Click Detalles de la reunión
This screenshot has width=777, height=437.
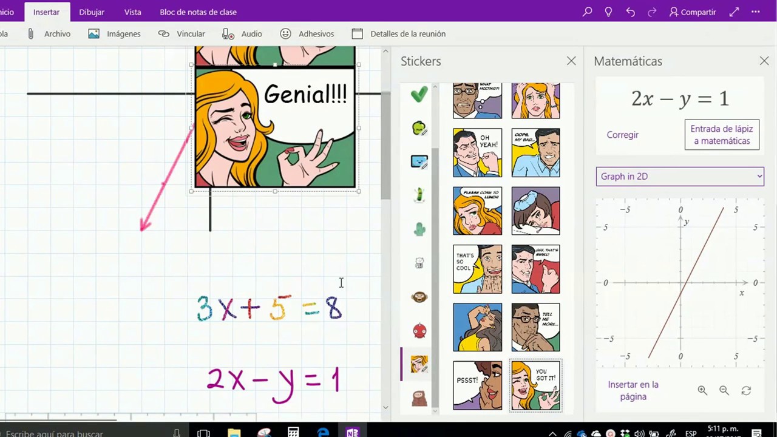click(x=399, y=34)
